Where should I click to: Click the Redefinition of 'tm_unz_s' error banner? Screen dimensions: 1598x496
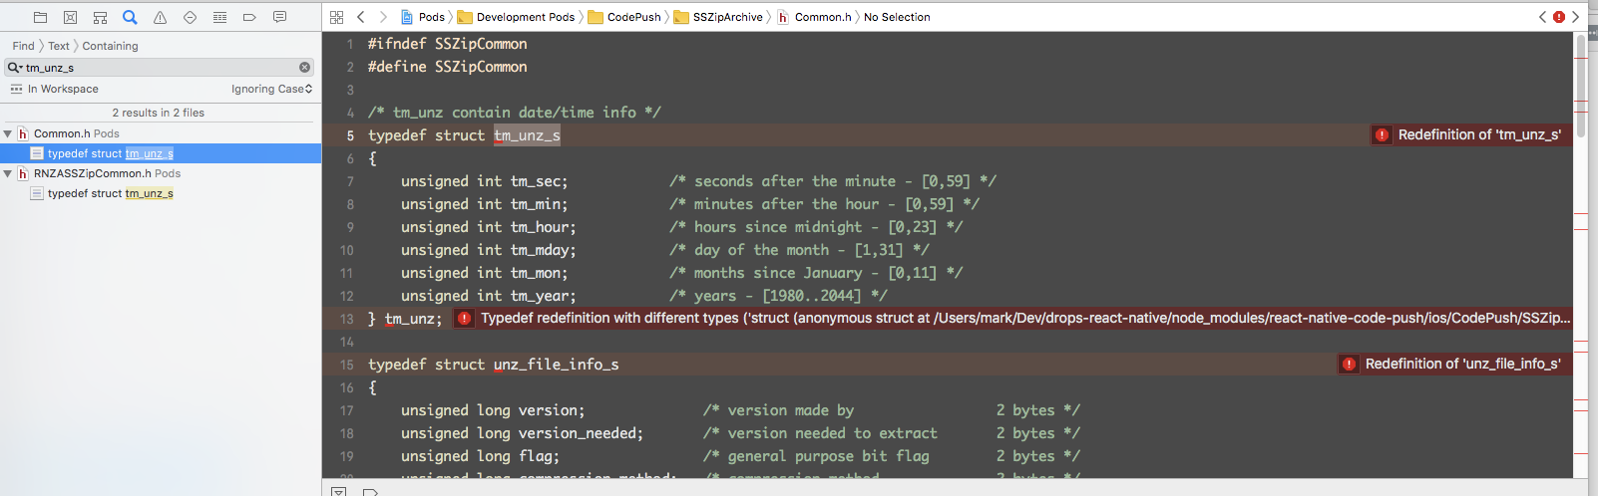(1471, 135)
